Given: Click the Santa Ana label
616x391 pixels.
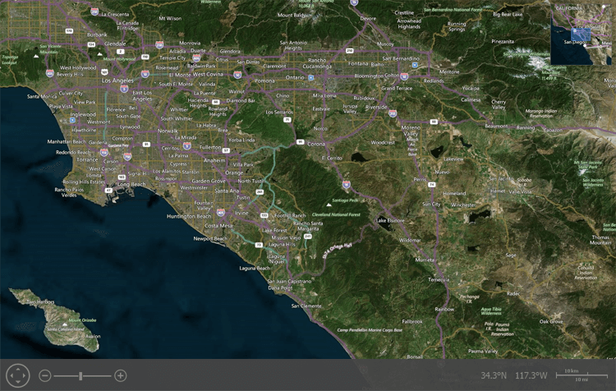Looking at the screenshot, I should tap(227, 191).
